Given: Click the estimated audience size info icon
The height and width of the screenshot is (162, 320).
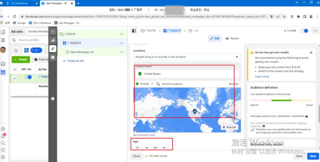Looking at the screenshot, I should coord(307,116).
